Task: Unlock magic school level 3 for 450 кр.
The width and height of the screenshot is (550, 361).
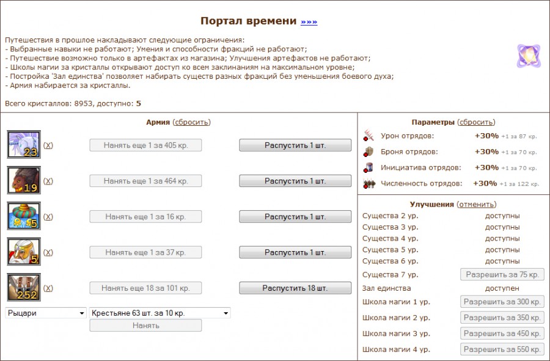Action: [502, 334]
